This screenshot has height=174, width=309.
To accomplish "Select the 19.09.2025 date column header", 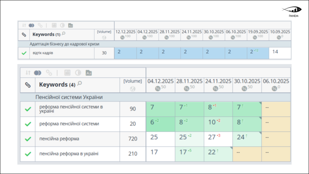I will (258, 32).
